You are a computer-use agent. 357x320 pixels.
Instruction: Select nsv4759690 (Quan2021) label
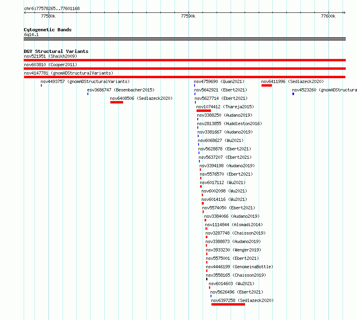pyautogui.click(x=219, y=81)
